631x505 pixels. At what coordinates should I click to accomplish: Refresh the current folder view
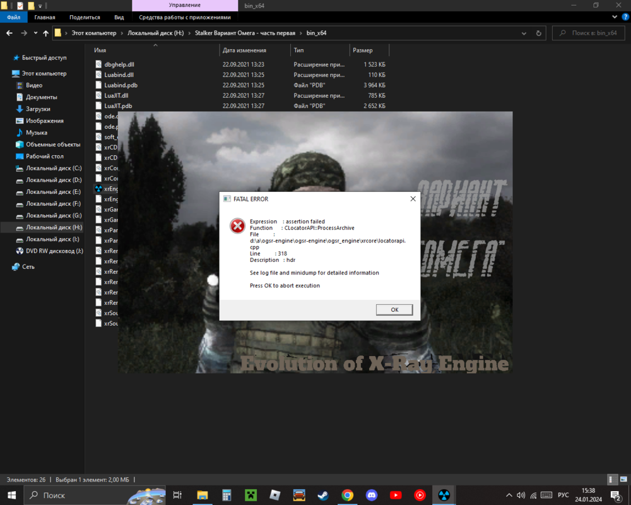539,33
